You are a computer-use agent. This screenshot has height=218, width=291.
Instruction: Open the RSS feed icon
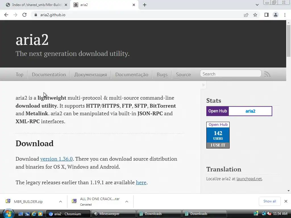(267, 74)
